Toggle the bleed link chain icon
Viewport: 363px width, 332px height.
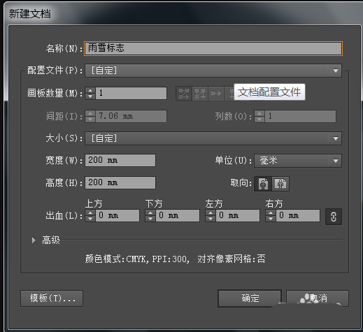click(334, 217)
